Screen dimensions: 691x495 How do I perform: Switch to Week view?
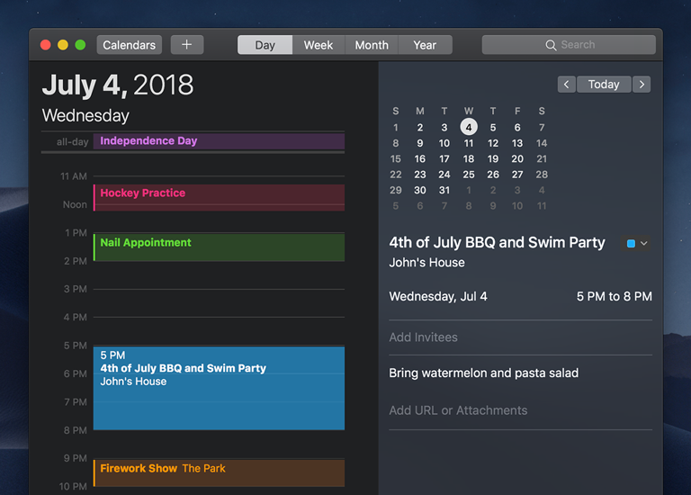(x=319, y=45)
